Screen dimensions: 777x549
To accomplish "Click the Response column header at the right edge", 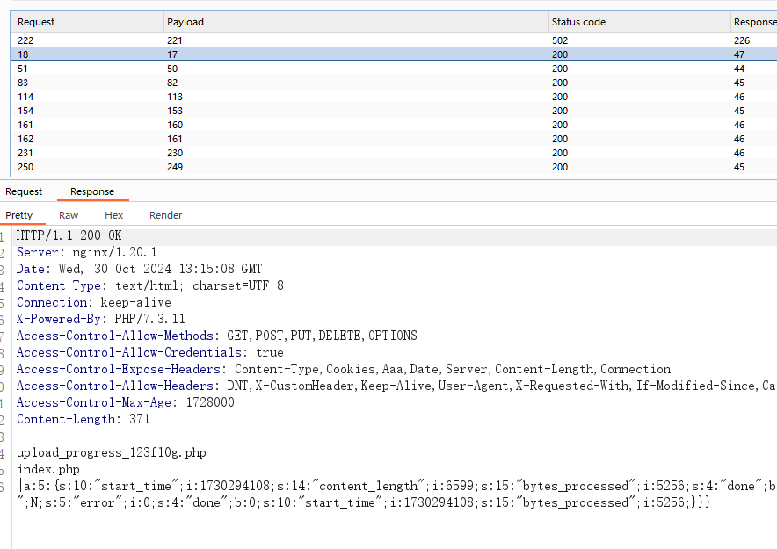I will (x=754, y=22).
